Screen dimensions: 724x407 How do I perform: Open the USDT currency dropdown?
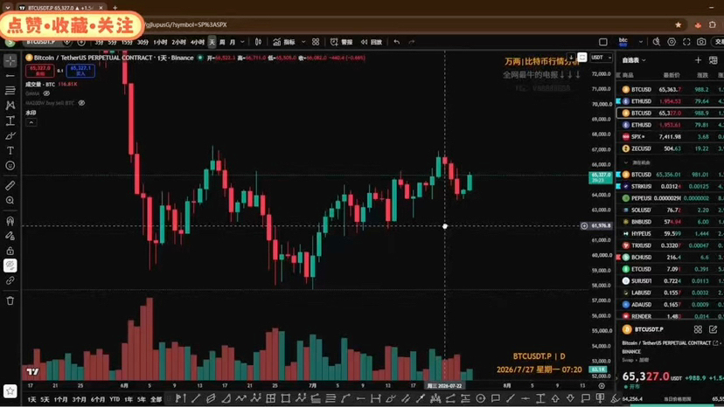[602, 58]
